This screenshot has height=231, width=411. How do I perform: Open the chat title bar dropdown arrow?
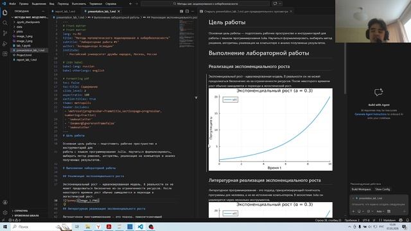coord(280,4)
